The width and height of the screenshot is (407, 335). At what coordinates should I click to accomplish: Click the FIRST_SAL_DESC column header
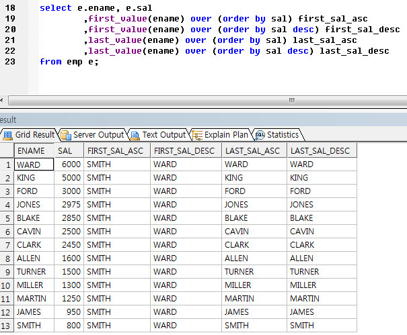[186, 151]
